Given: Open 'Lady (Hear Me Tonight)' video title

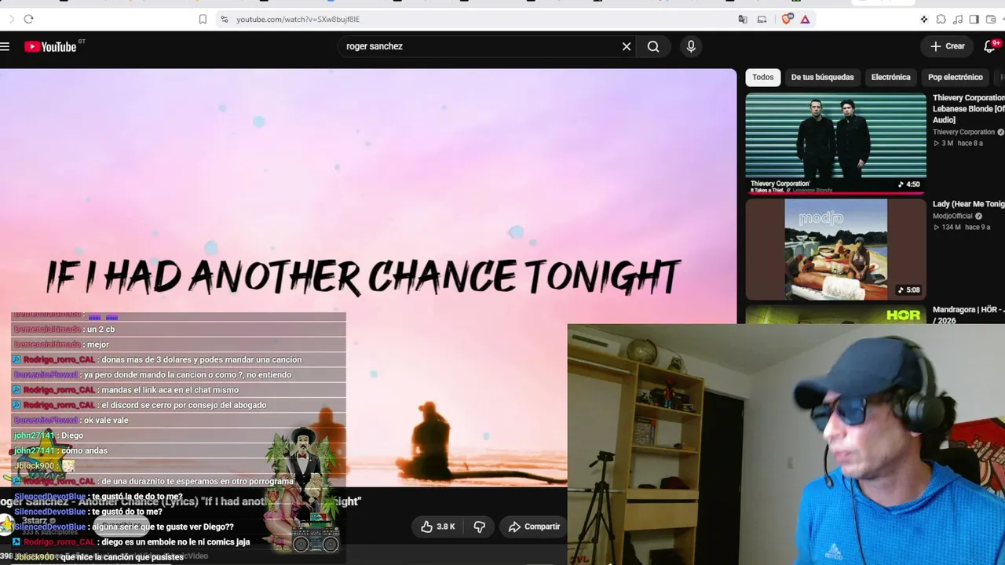Looking at the screenshot, I should click(x=968, y=204).
